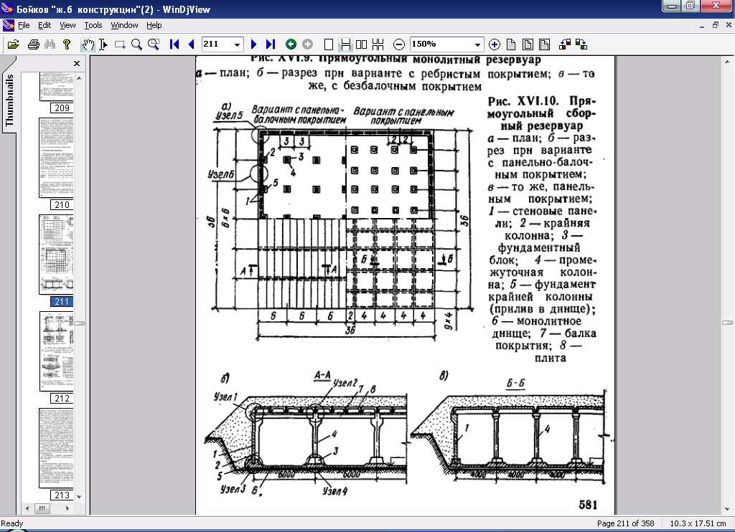Click the fit width zoom icon
The height and width of the screenshot is (532, 735).
click(x=544, y=44)
